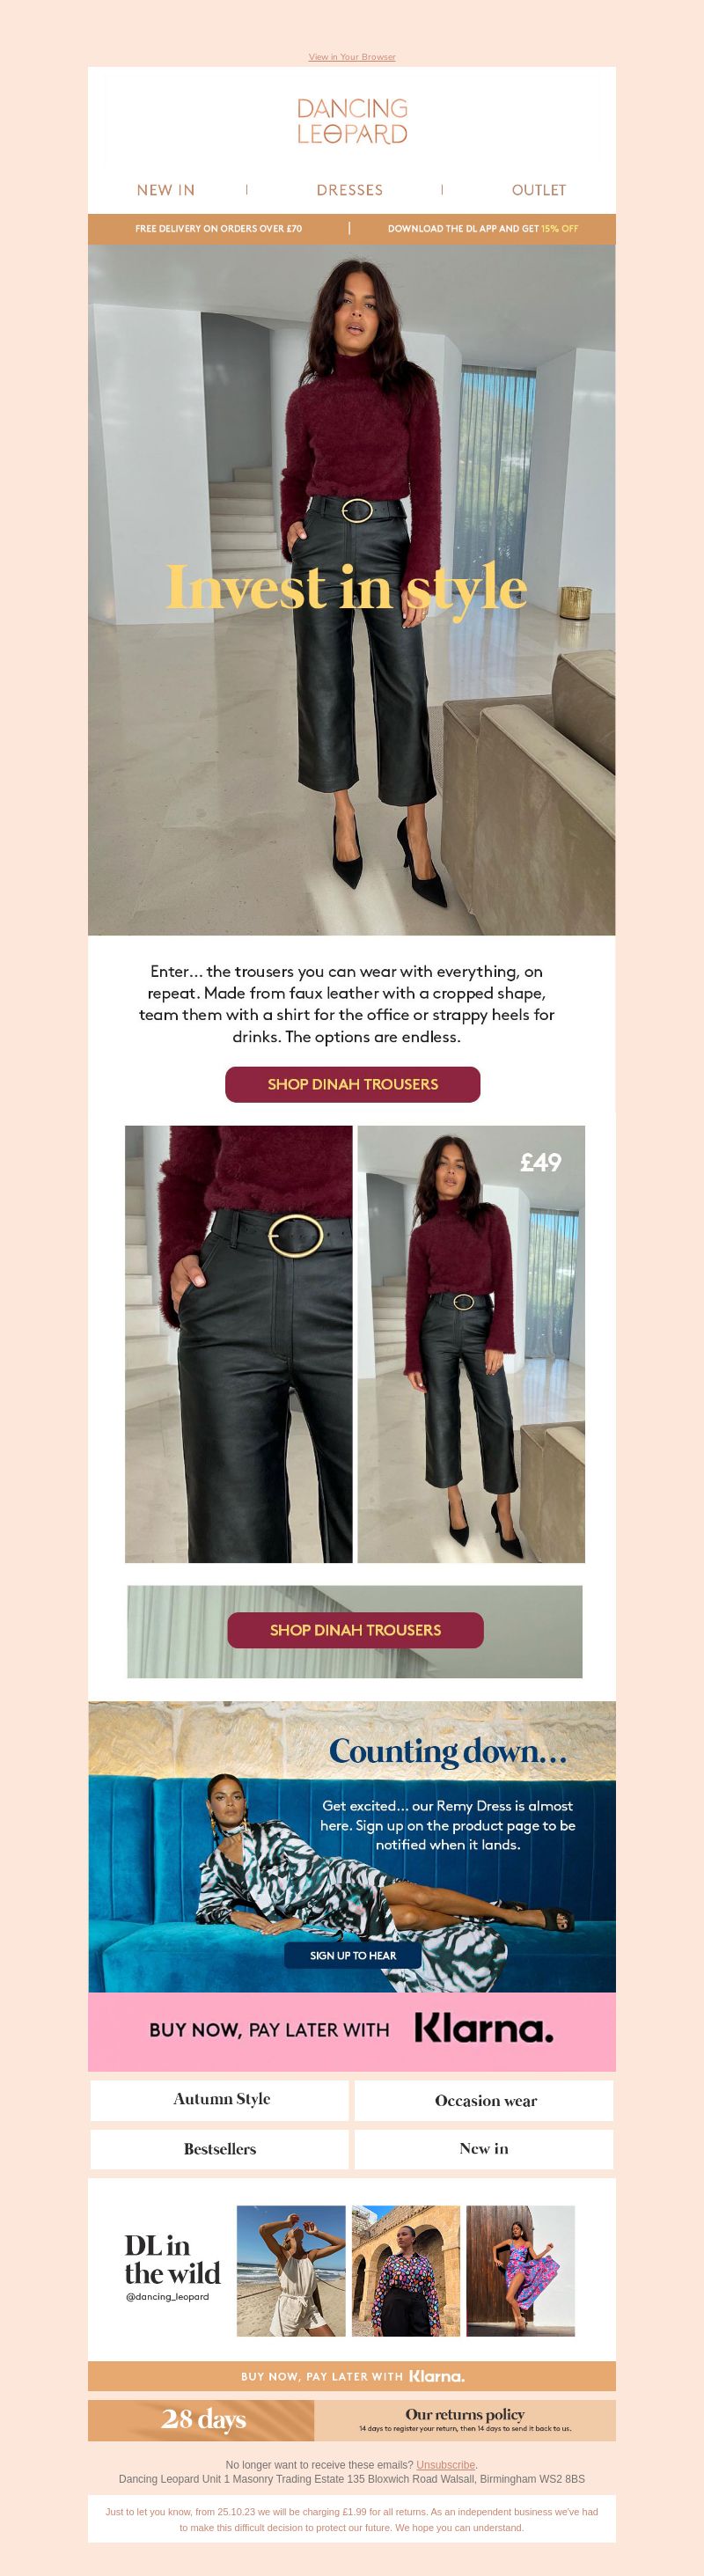This screenshot has height=2576, width=704.
Task: Open the OUTLET navigation link
Action: [x=539, y=190]
